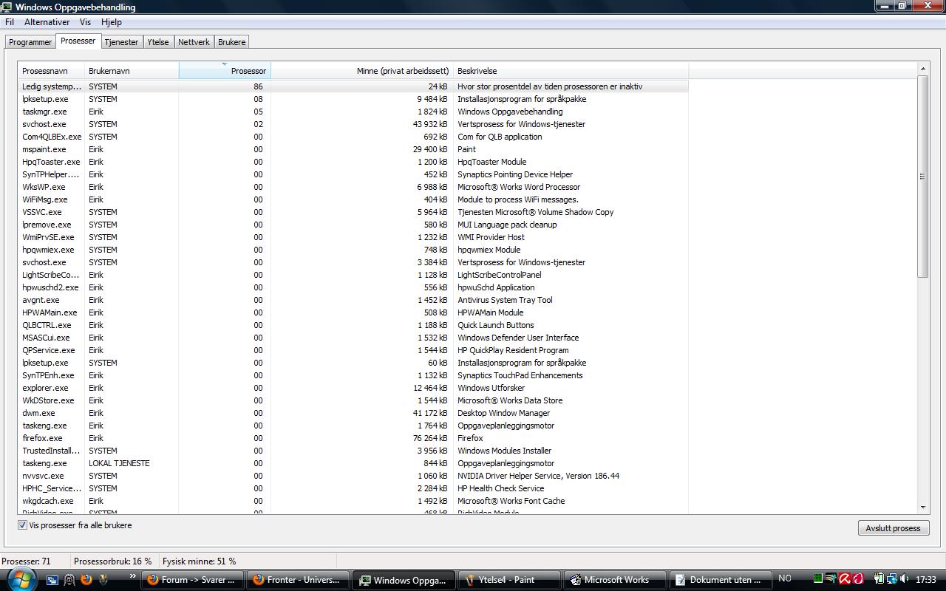
Task: Click Task Manager title bar icon
Action: click(7, 7)
